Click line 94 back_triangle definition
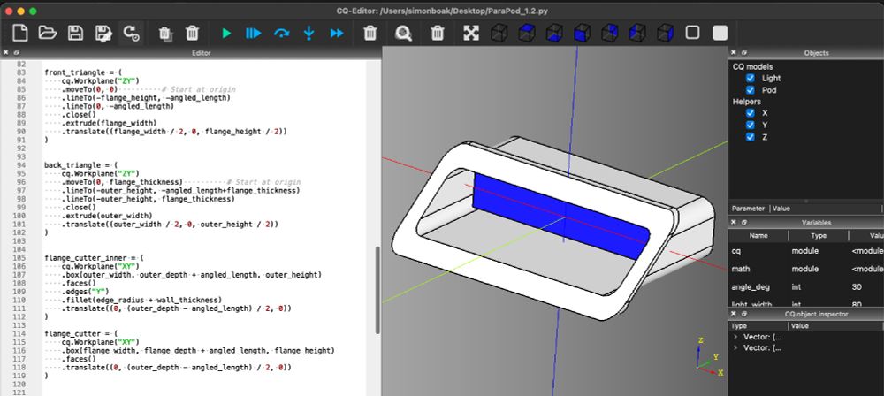The image size is (884, 396). (x=80, y=165)
